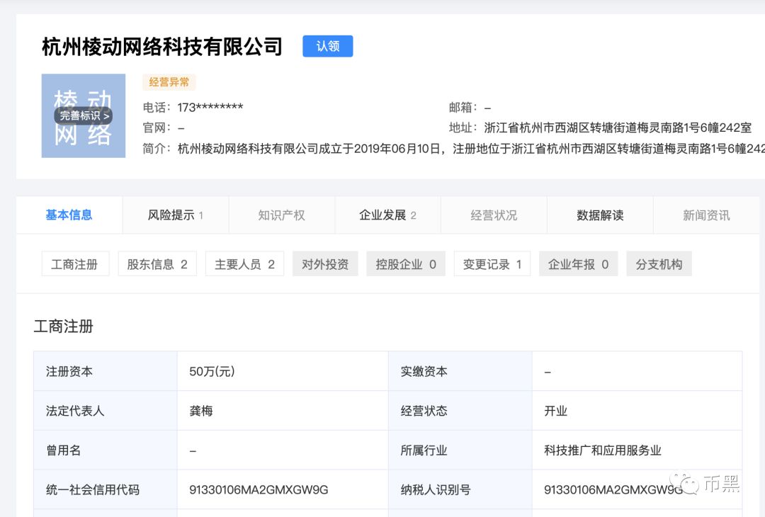The image size is (765, 517).
Task: Click the legal representative name 龚梅
Action: tap(201, 411)
